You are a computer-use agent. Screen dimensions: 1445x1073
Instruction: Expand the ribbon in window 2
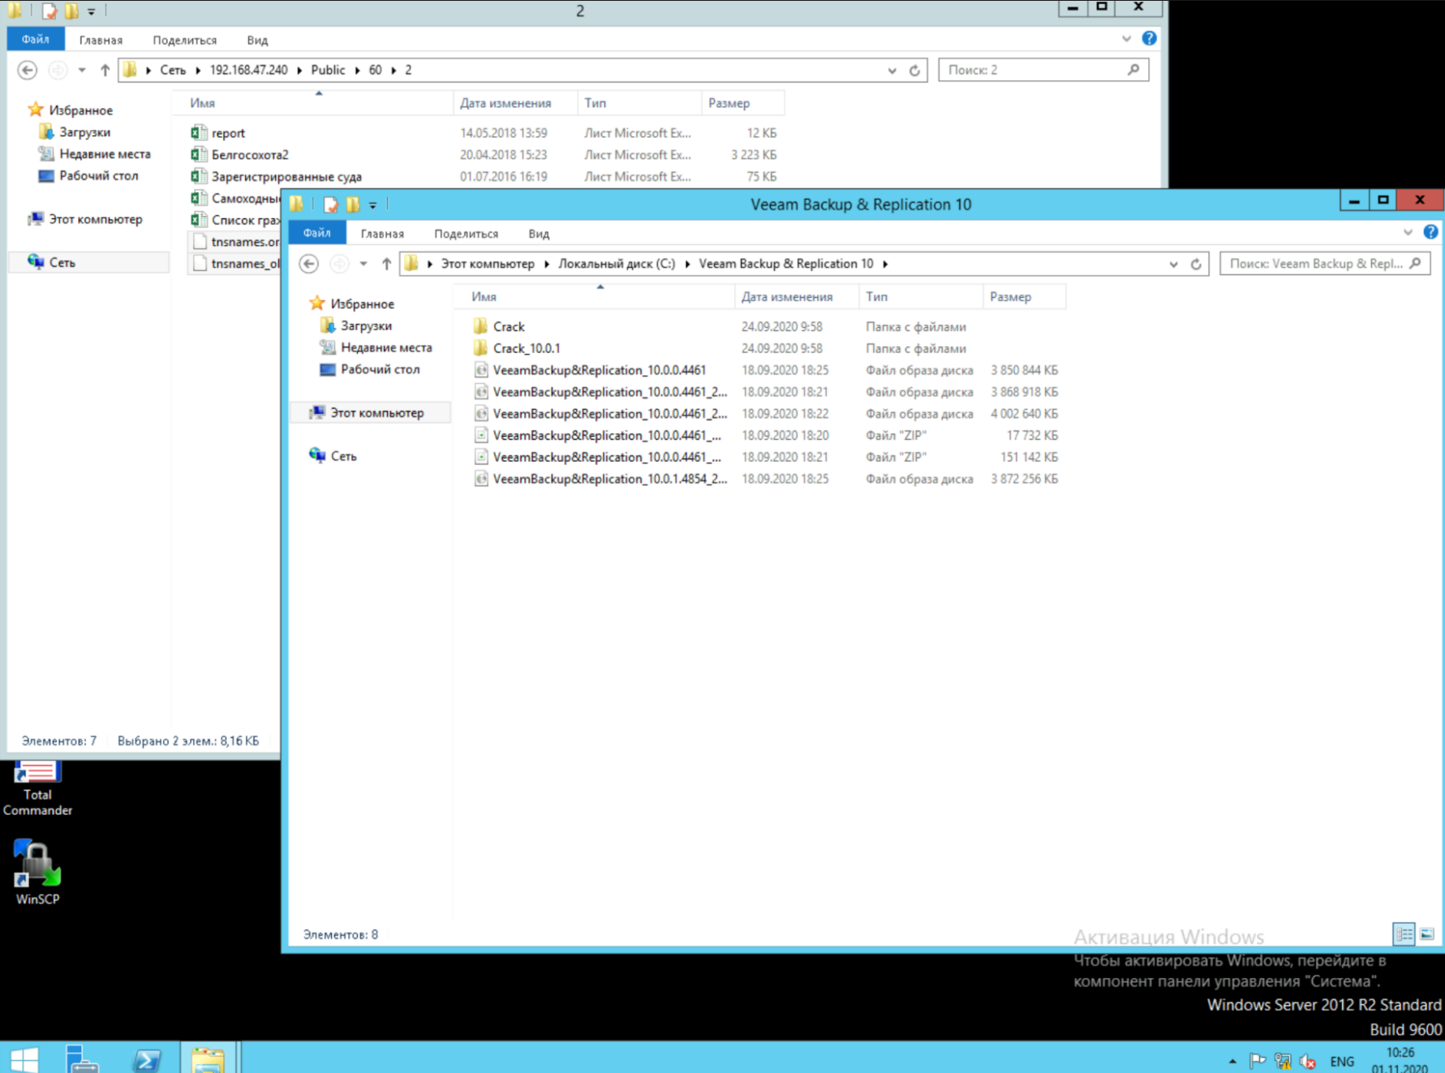[1126, 39]
